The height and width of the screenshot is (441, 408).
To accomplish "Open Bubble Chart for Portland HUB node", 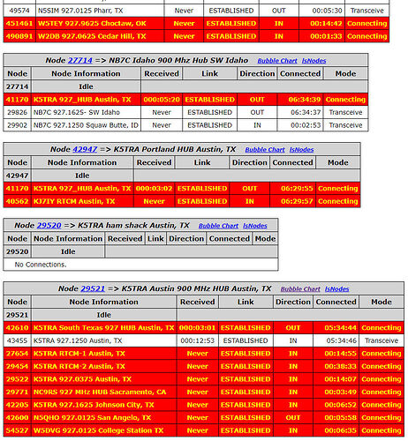I will [x=265, y=150].
